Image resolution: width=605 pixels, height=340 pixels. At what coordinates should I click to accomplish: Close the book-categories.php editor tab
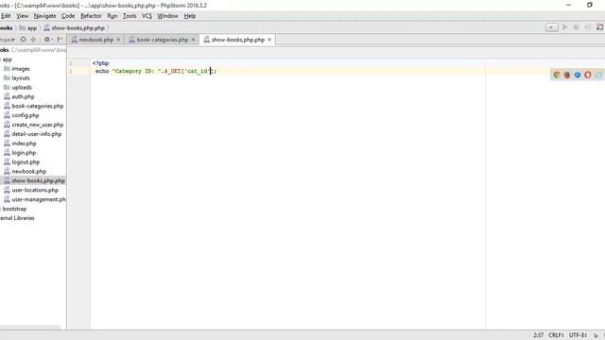193,40
